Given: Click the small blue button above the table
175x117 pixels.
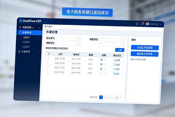Looking at the screenshot, I should click(120, 50).
